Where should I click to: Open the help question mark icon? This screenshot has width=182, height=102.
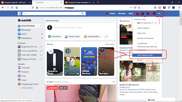point(154,14)
